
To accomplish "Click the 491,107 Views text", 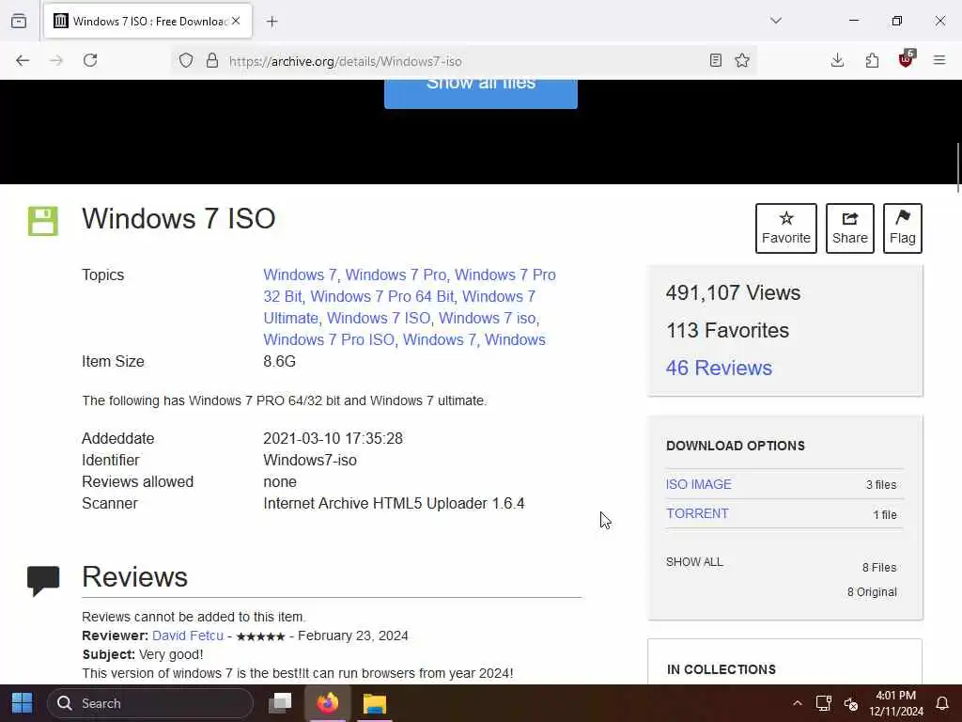I will point(733,293).
